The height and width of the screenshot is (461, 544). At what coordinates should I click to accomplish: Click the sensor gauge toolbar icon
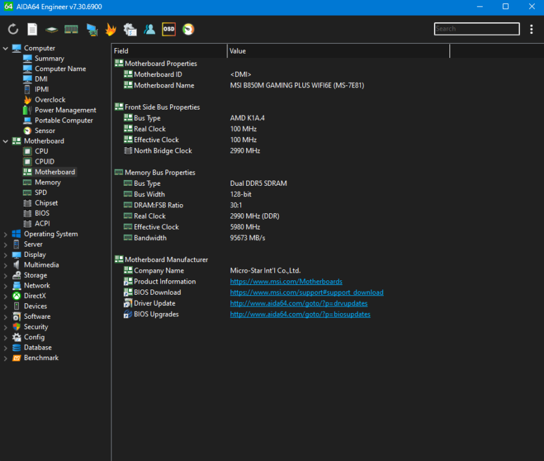pos(188,29)
